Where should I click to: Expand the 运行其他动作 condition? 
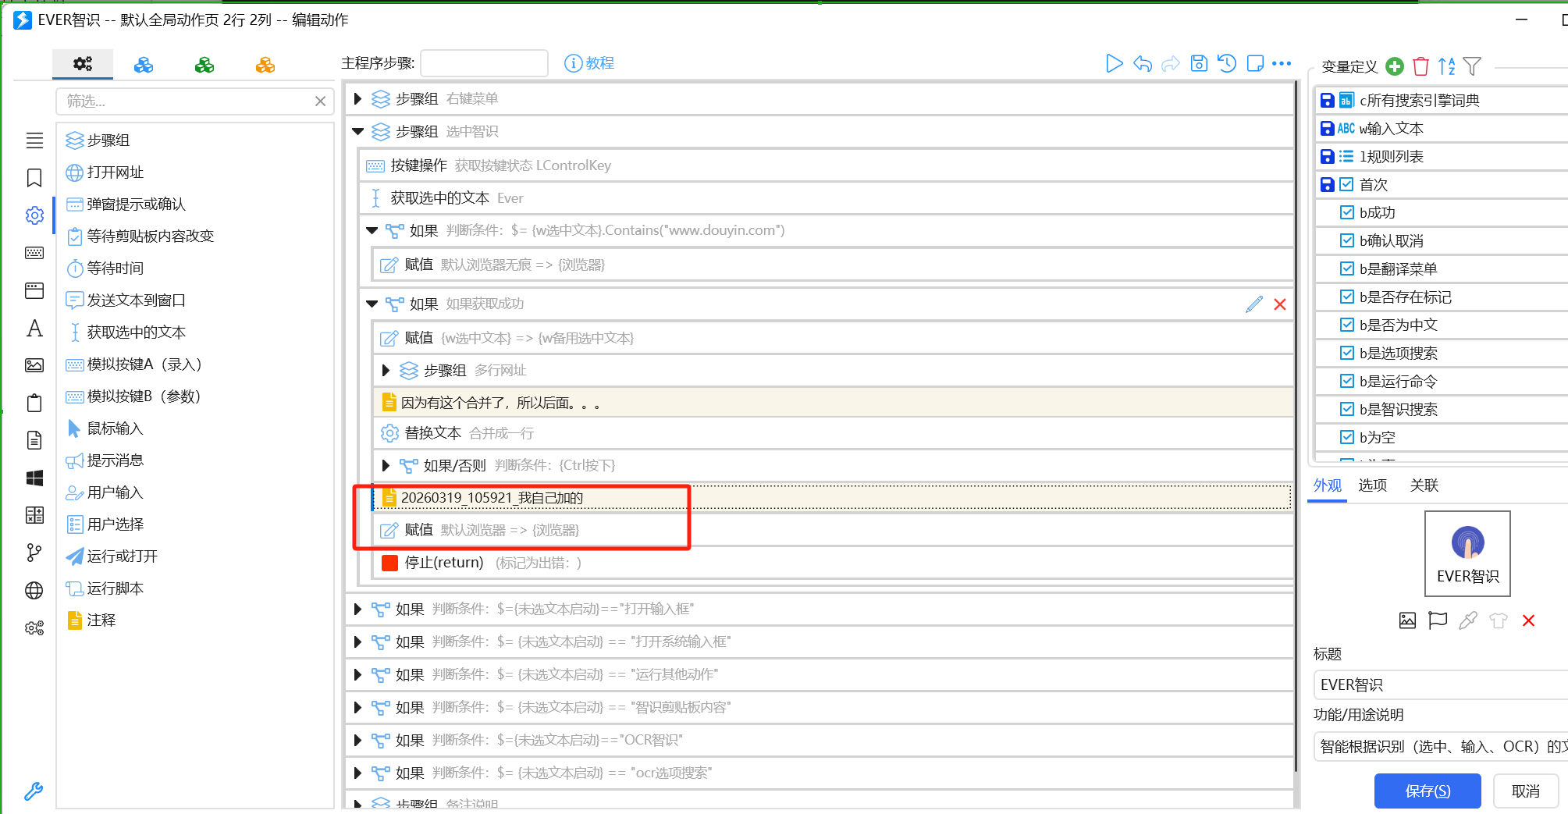[x=357, y=675]
